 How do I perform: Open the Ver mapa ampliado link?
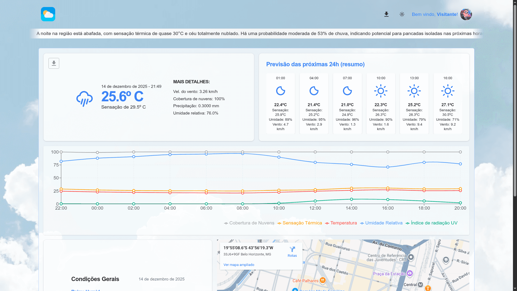[x=239, y=265]
